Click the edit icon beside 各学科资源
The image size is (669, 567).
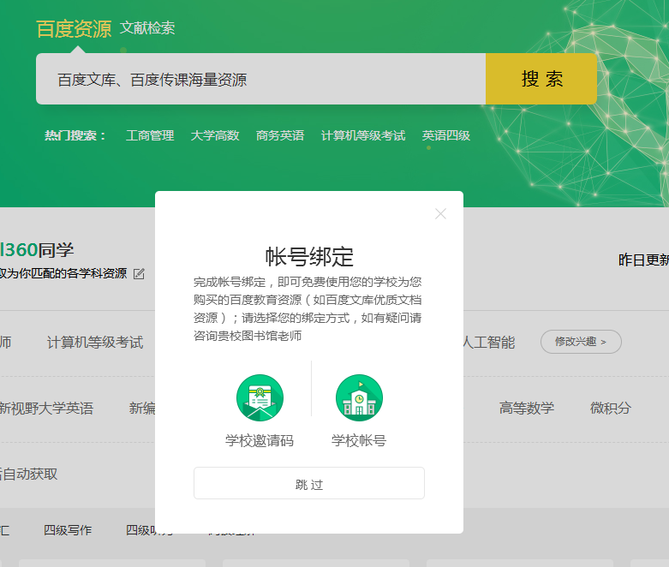[x=139, y=274]
